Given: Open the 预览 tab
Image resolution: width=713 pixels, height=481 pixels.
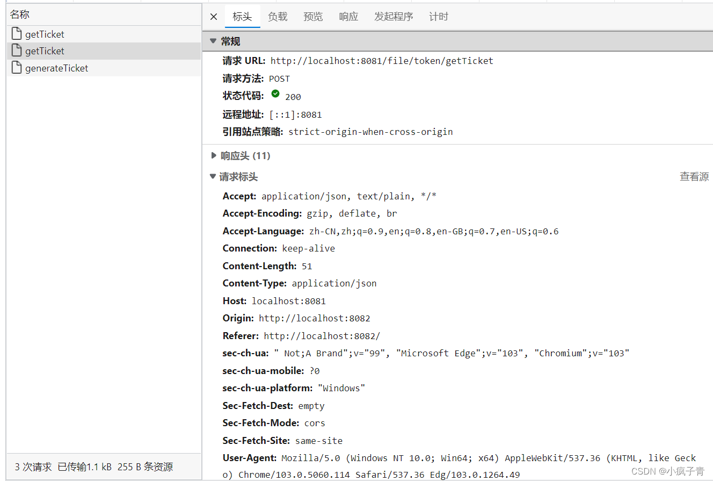Looking at the screenshot, I should pyautogui.click(x=313, y=17).
